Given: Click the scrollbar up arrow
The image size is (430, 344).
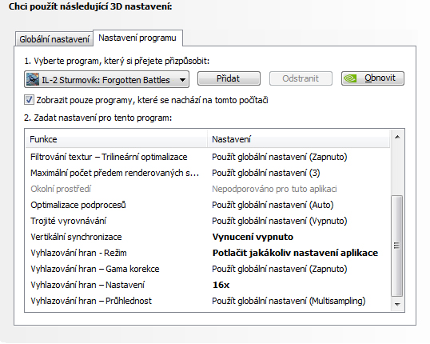Looking at the screenshot, I should [397, 137].
